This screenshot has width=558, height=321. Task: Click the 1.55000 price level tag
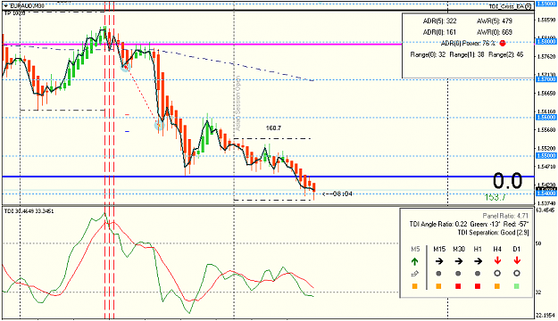[546, 156]
